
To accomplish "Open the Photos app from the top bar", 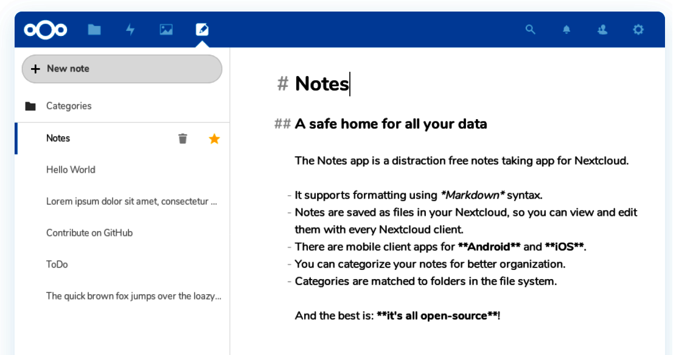I will tap(165, 29).
